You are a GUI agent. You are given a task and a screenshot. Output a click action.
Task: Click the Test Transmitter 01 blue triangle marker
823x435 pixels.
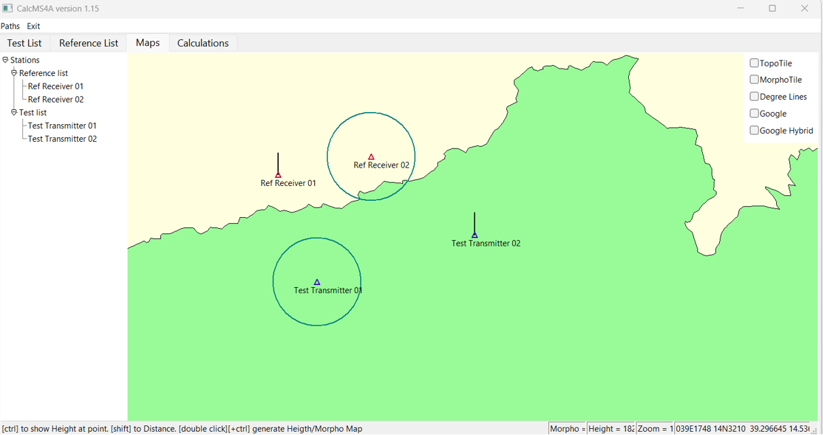click(317, 282)
